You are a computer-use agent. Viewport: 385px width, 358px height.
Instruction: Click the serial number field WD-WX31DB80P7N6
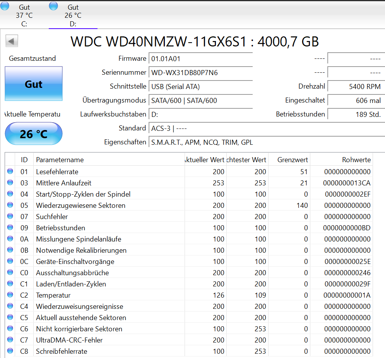pos(200,73)
